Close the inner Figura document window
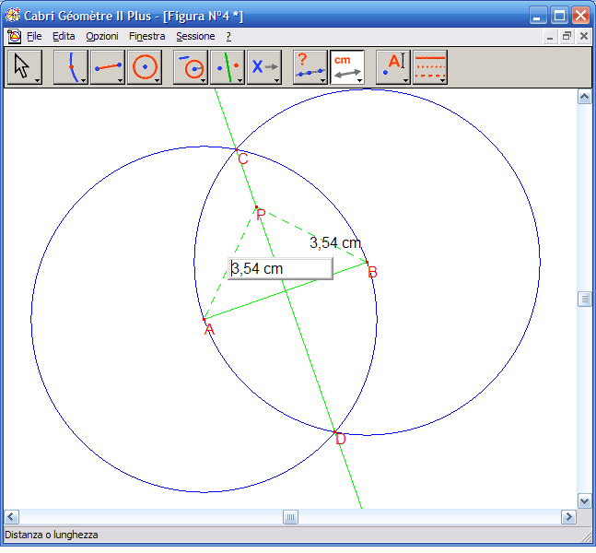The height and width of the screenshot is (553, 596). click(x=584, y=37)
